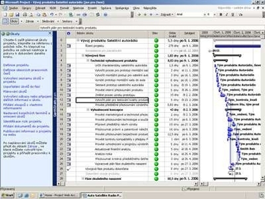Click the Show/Hide Project Guide icon

(x=5, y=21)
